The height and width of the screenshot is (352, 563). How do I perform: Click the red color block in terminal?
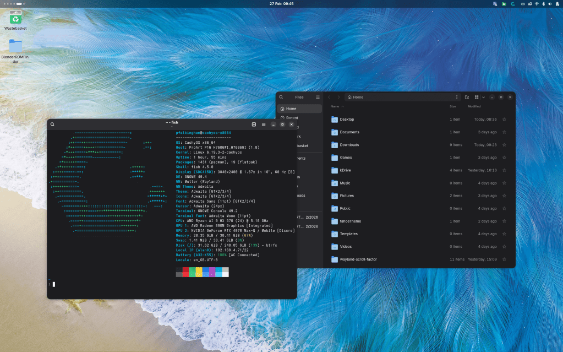185,271
